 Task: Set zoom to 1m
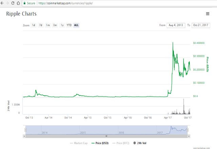48,25
